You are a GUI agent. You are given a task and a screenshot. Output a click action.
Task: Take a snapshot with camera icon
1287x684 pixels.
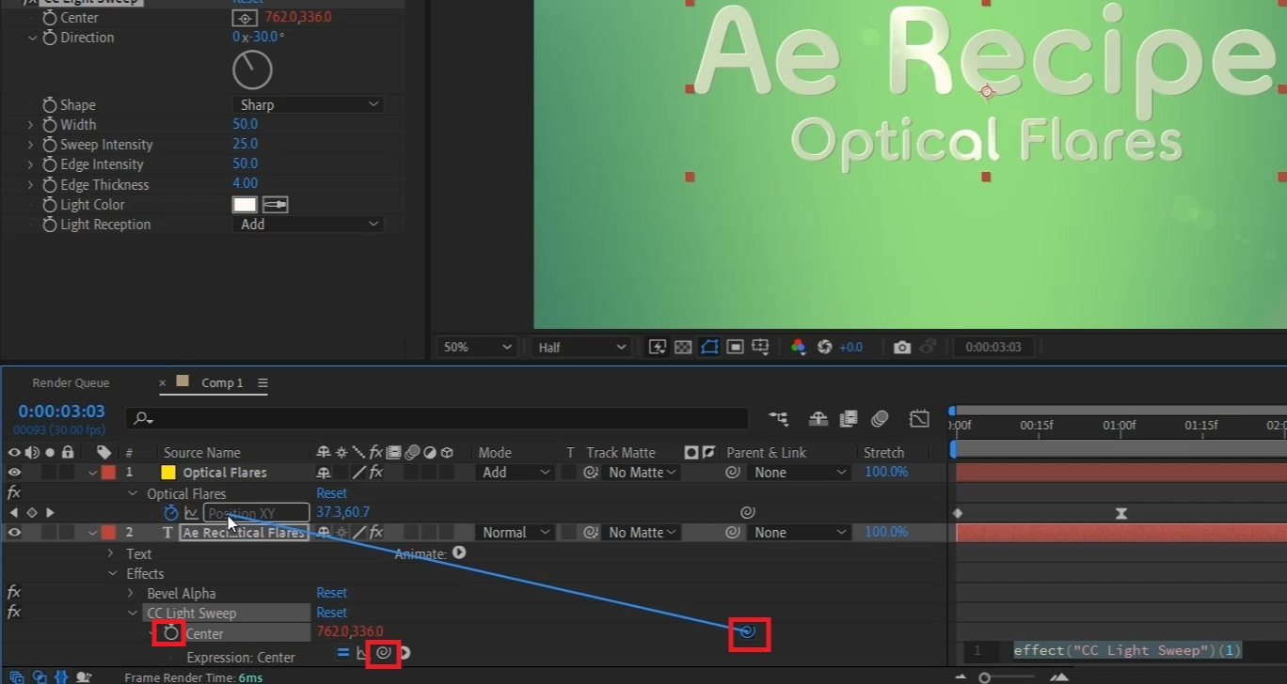coord(902,347)
